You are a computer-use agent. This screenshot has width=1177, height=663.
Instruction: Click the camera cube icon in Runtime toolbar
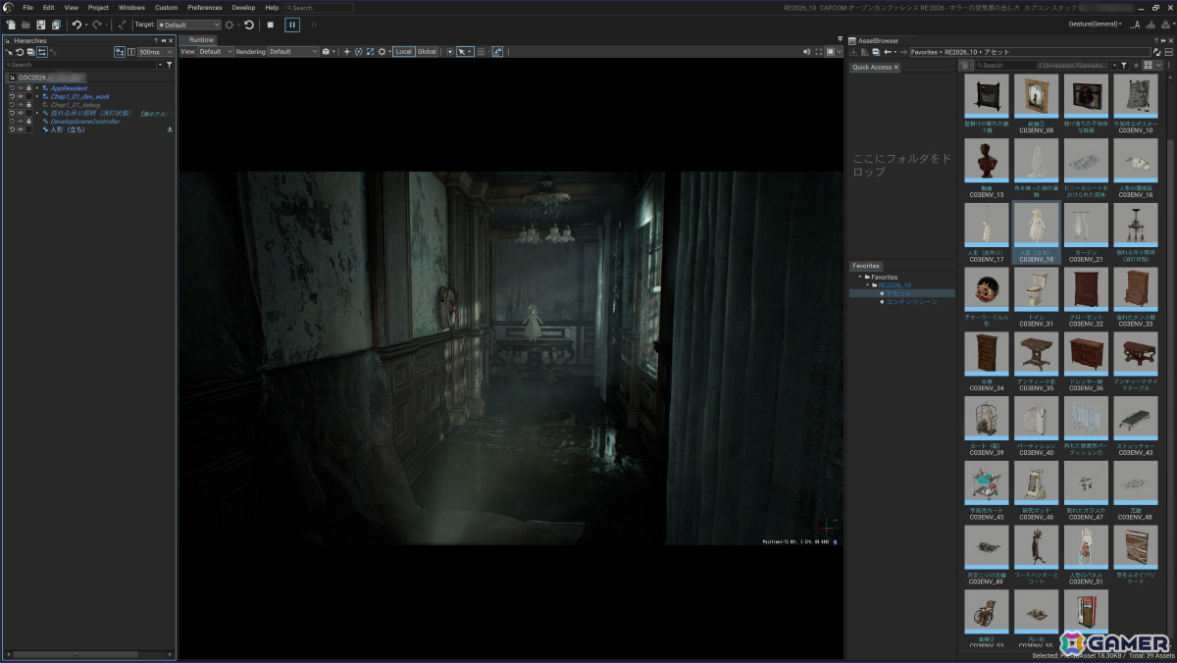[326, 52]
